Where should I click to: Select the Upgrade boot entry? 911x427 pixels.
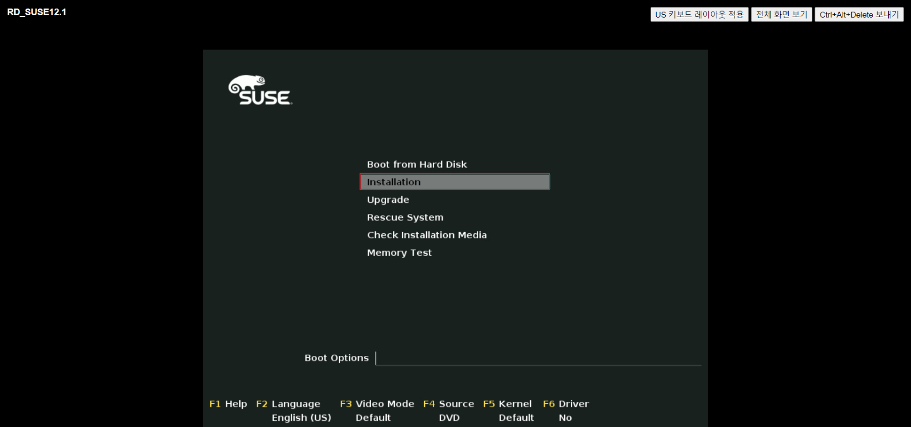[388, 200]
